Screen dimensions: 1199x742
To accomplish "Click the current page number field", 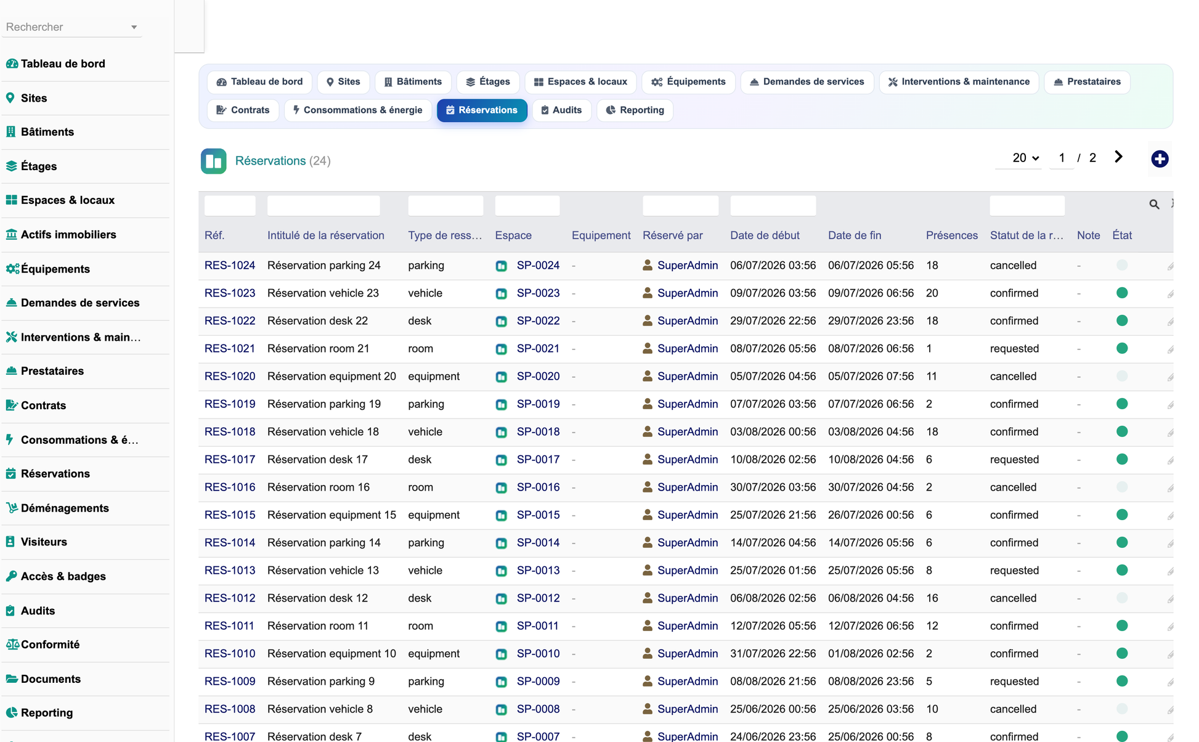I will tap(1062, 158).
